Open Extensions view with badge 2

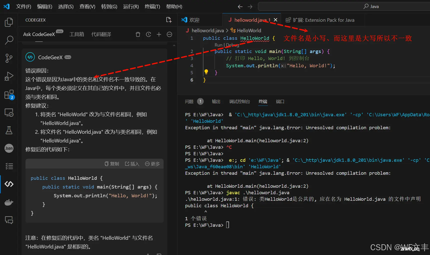pos(9,94)
